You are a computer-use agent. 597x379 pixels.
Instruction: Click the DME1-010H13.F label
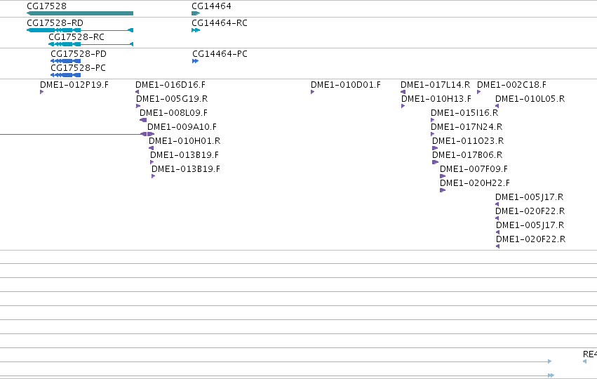[436, 99]
